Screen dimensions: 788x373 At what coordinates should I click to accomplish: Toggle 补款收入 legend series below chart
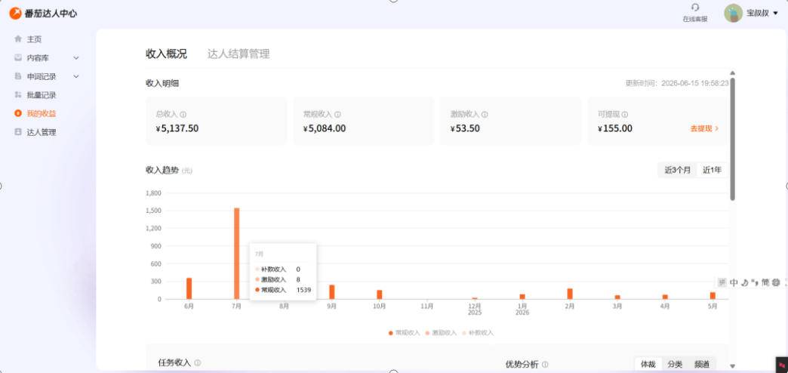[x=478, y=333]
